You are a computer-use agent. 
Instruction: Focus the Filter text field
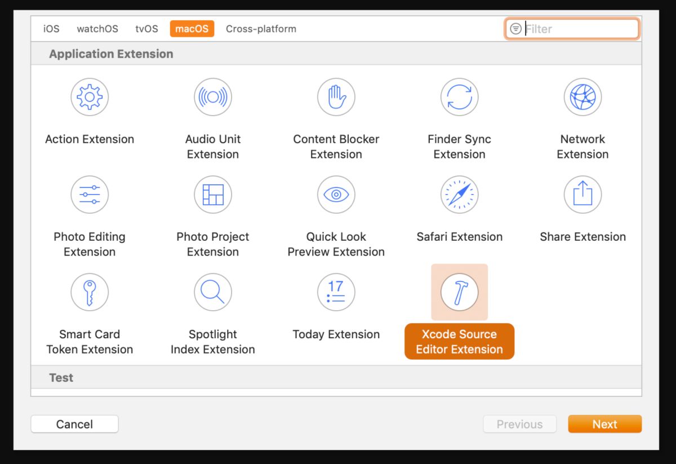[572, 29]
